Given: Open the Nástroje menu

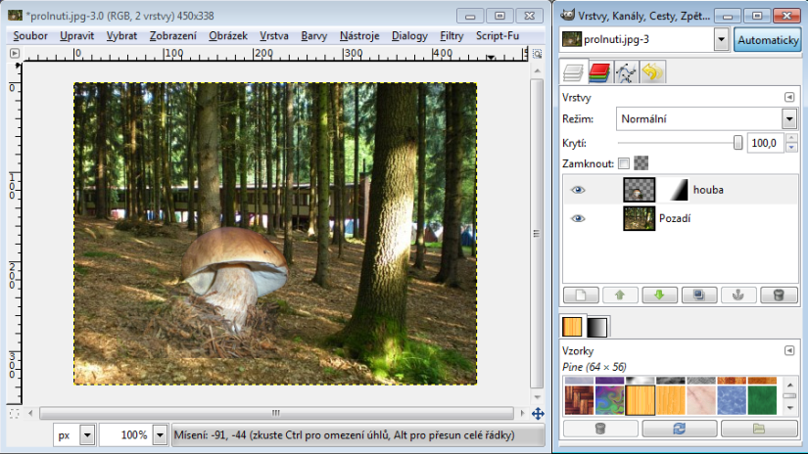Looking at the screenshot, I should point(359,36).
